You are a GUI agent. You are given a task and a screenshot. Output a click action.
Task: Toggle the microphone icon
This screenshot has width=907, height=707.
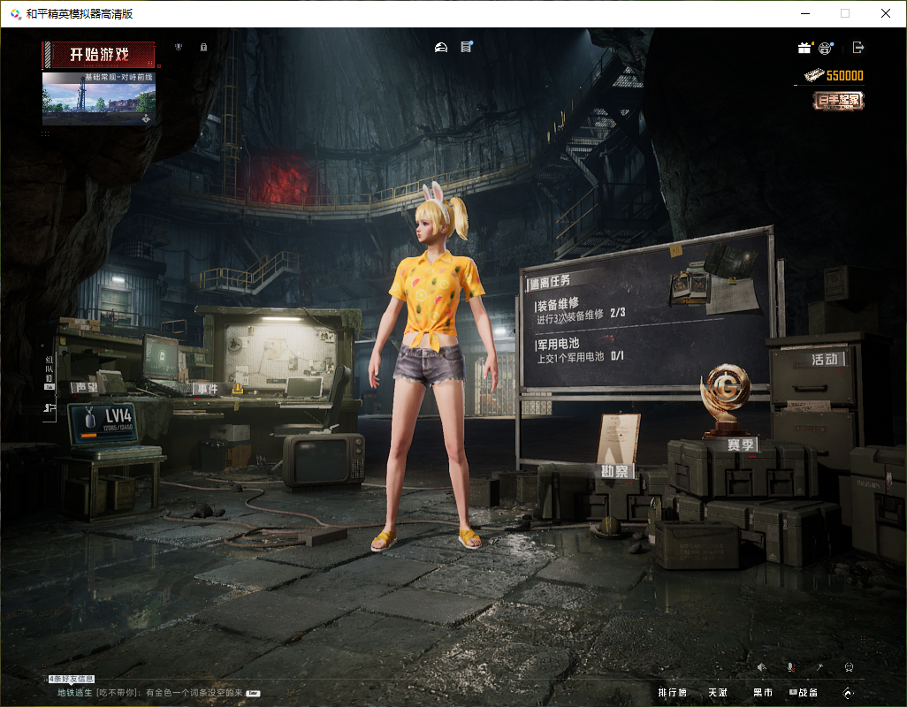click(790, 667)
